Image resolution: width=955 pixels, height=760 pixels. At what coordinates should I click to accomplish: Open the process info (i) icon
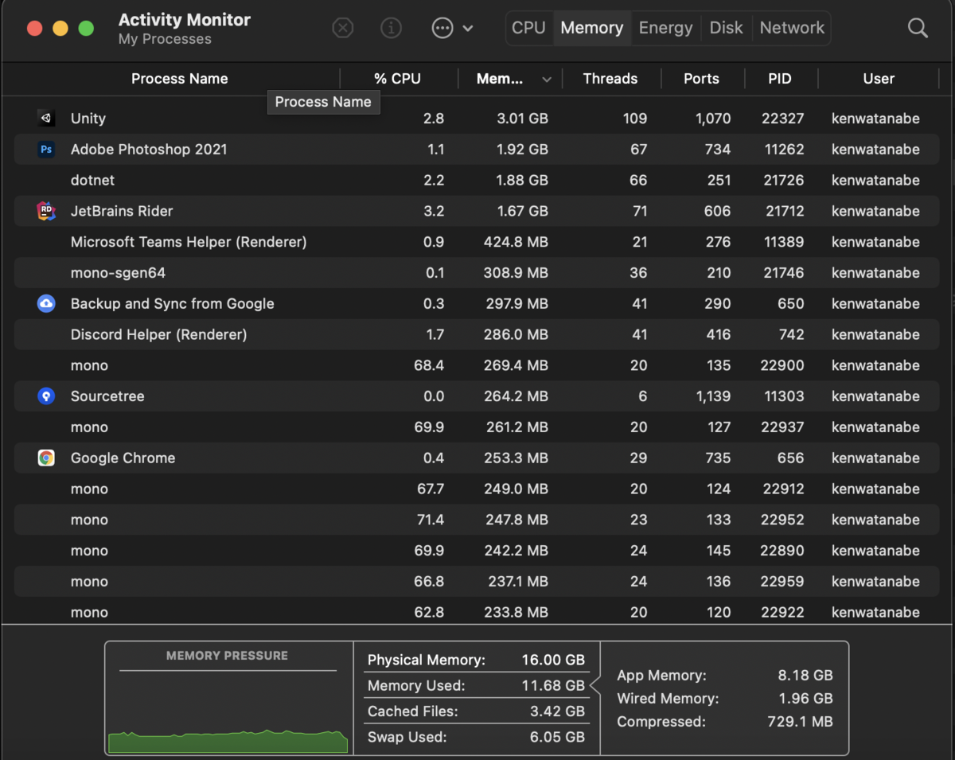(391, 28)
